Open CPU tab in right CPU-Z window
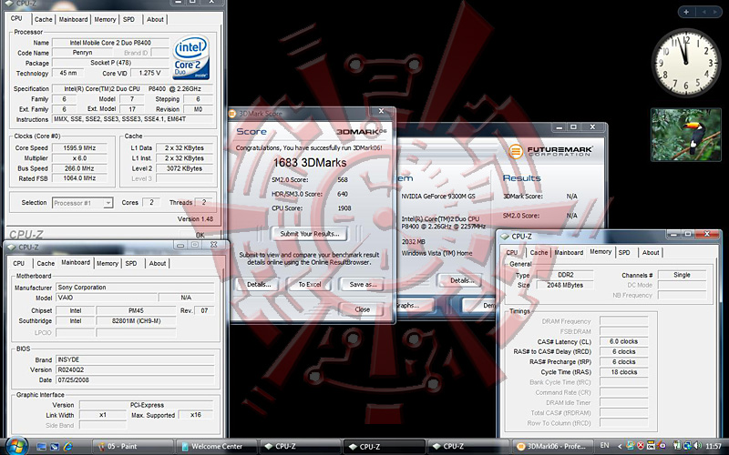The width and height of the screenshot is (729, 455). [x=512, y=253]
